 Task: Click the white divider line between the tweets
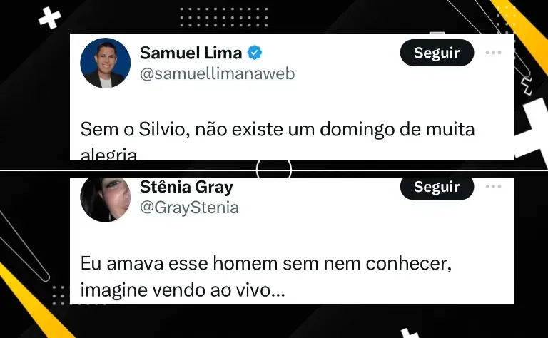pos(274,170)
